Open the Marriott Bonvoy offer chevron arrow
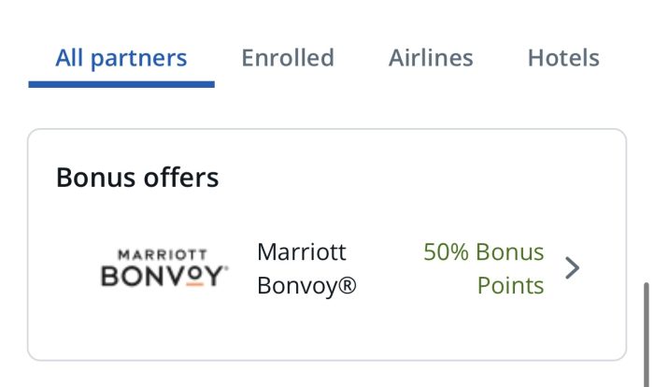The width and height of the screenshot is (654, 387). click(572, 268)
